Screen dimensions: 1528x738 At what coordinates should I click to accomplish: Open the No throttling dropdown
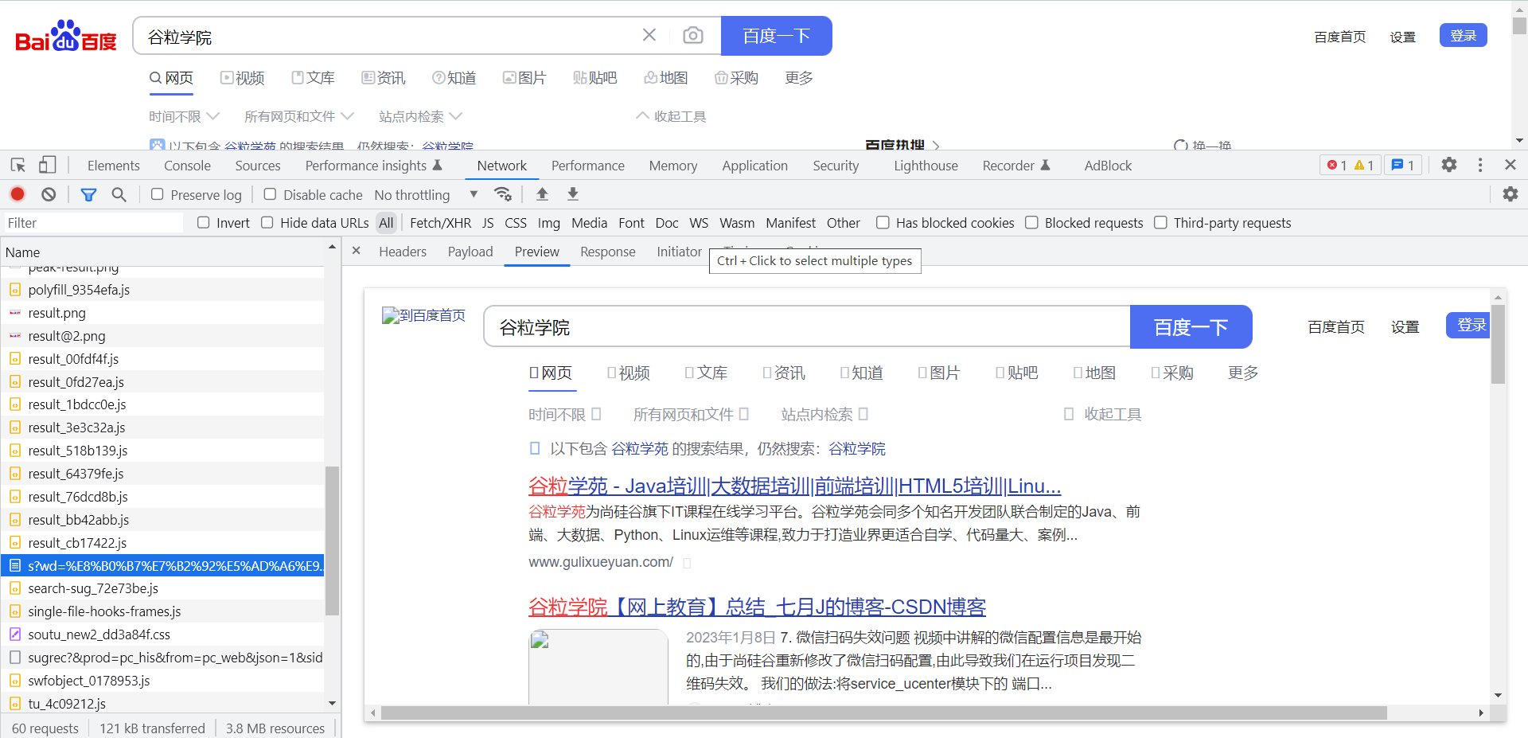[426, 195]
